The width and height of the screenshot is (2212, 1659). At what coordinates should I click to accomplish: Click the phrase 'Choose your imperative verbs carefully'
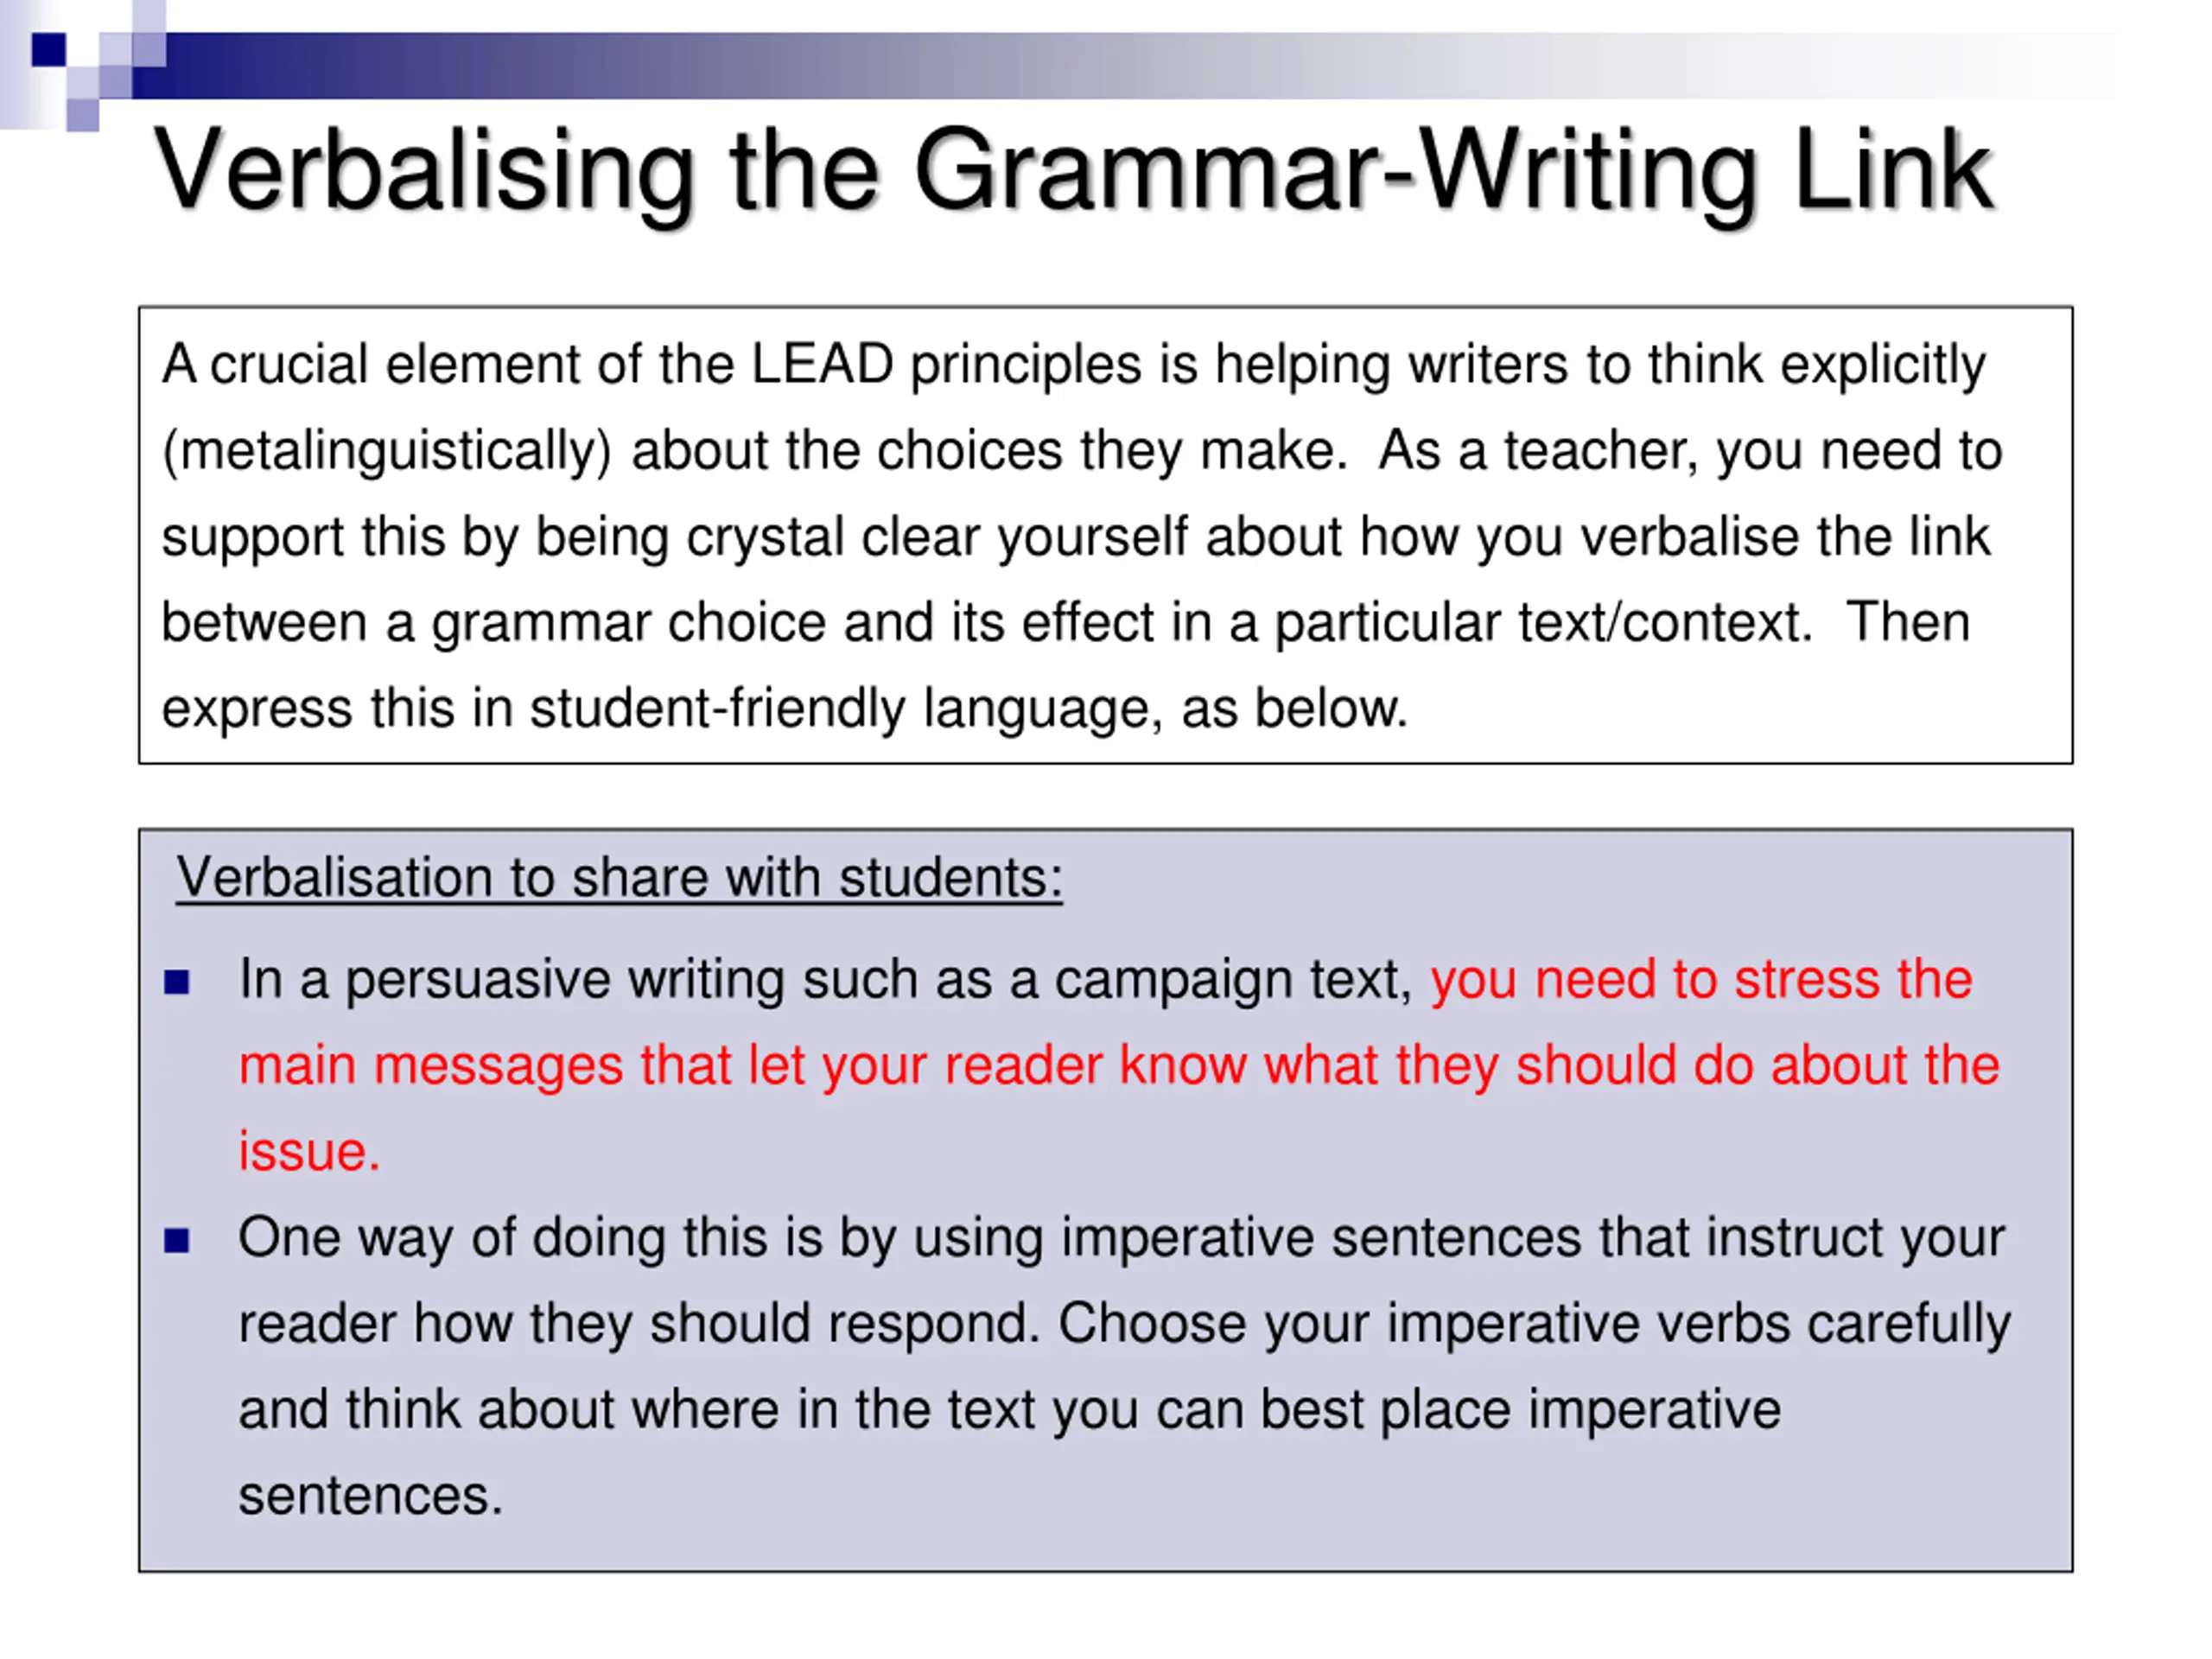pos(1534,1325)
